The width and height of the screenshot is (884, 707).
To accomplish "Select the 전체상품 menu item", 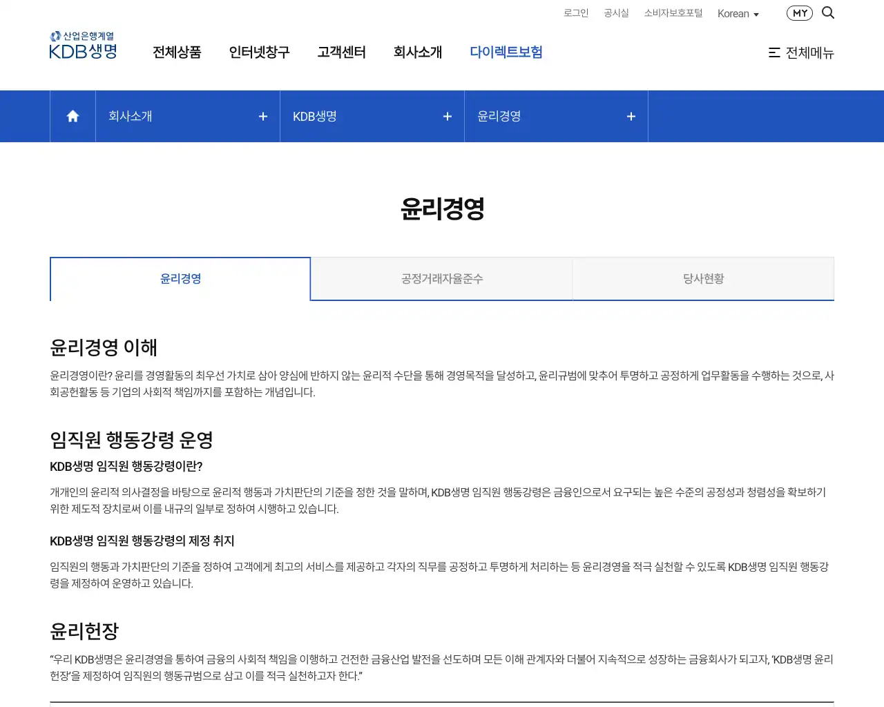I will [x=177, y=52].
